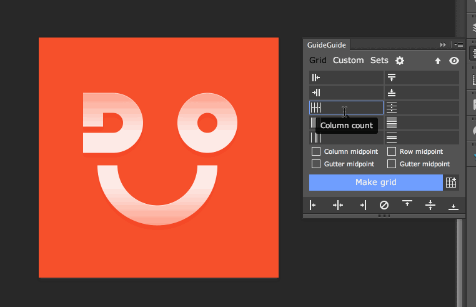Click the left margin input field
Screen dimensions: 476x307
pos(346,78)
